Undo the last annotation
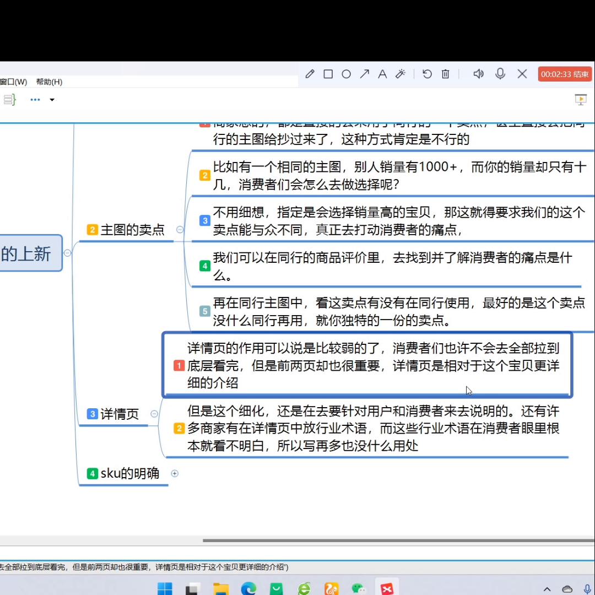595x595 pixels. 427,73
